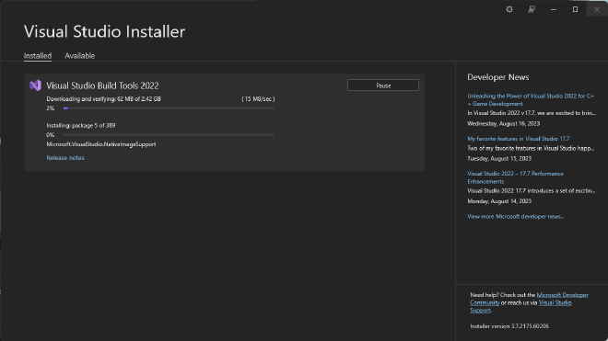Click the Developer News heading
The height and width of the screenshot is (341, 608).
[497, 77]
